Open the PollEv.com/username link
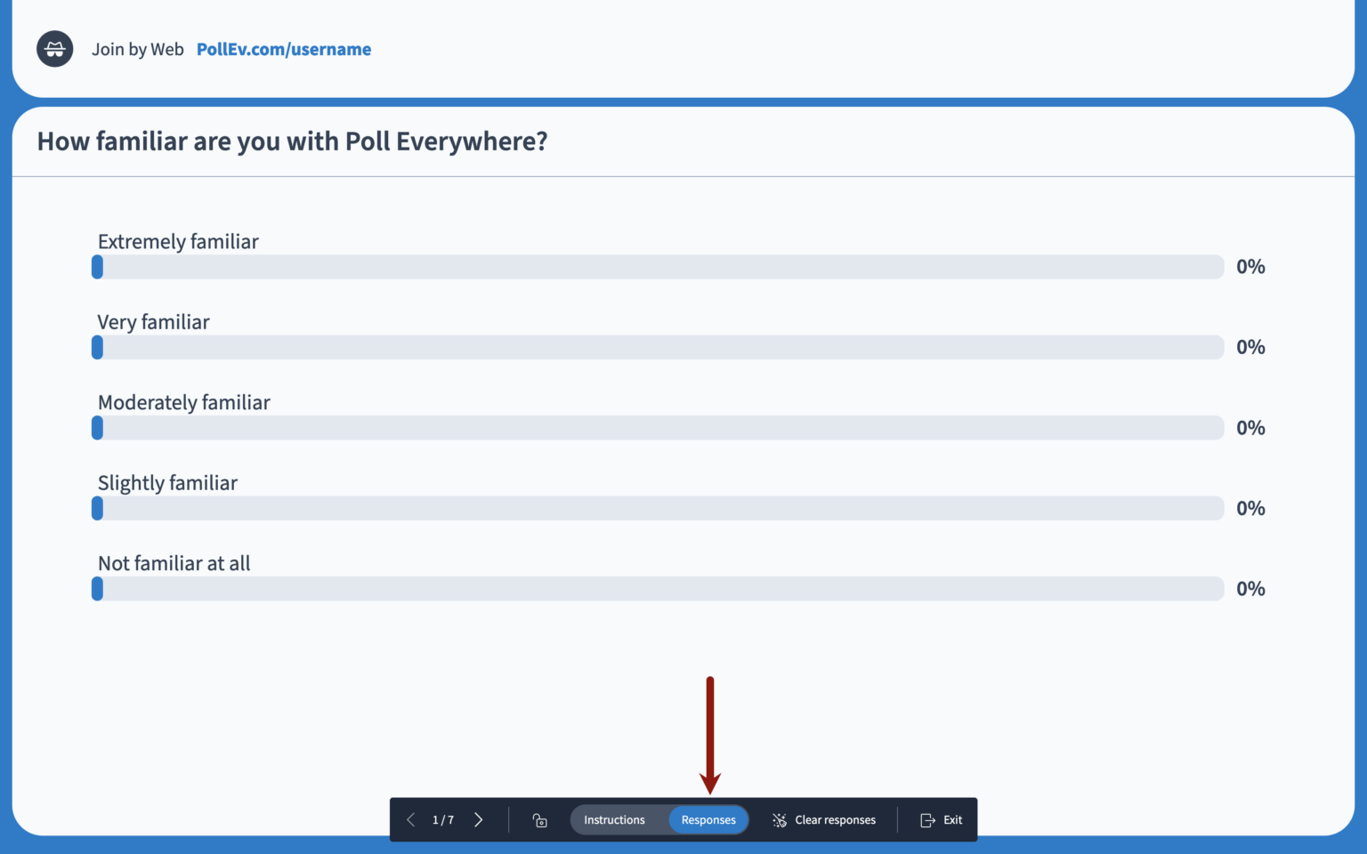 click(x=284, y=49)
